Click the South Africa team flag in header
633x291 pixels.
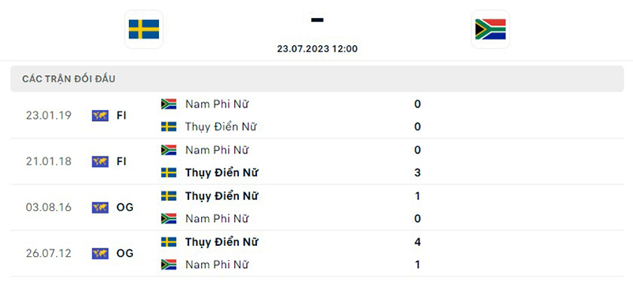tap(491, 29)
